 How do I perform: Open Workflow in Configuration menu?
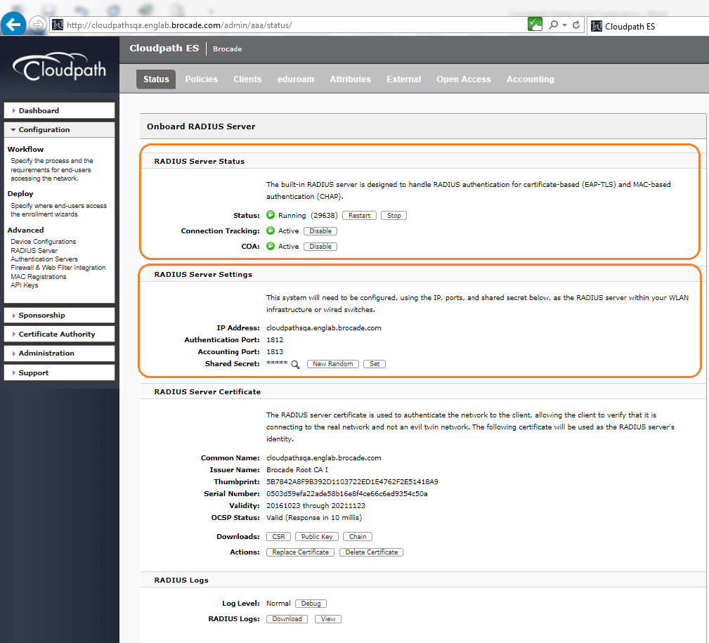coord(26,149)
